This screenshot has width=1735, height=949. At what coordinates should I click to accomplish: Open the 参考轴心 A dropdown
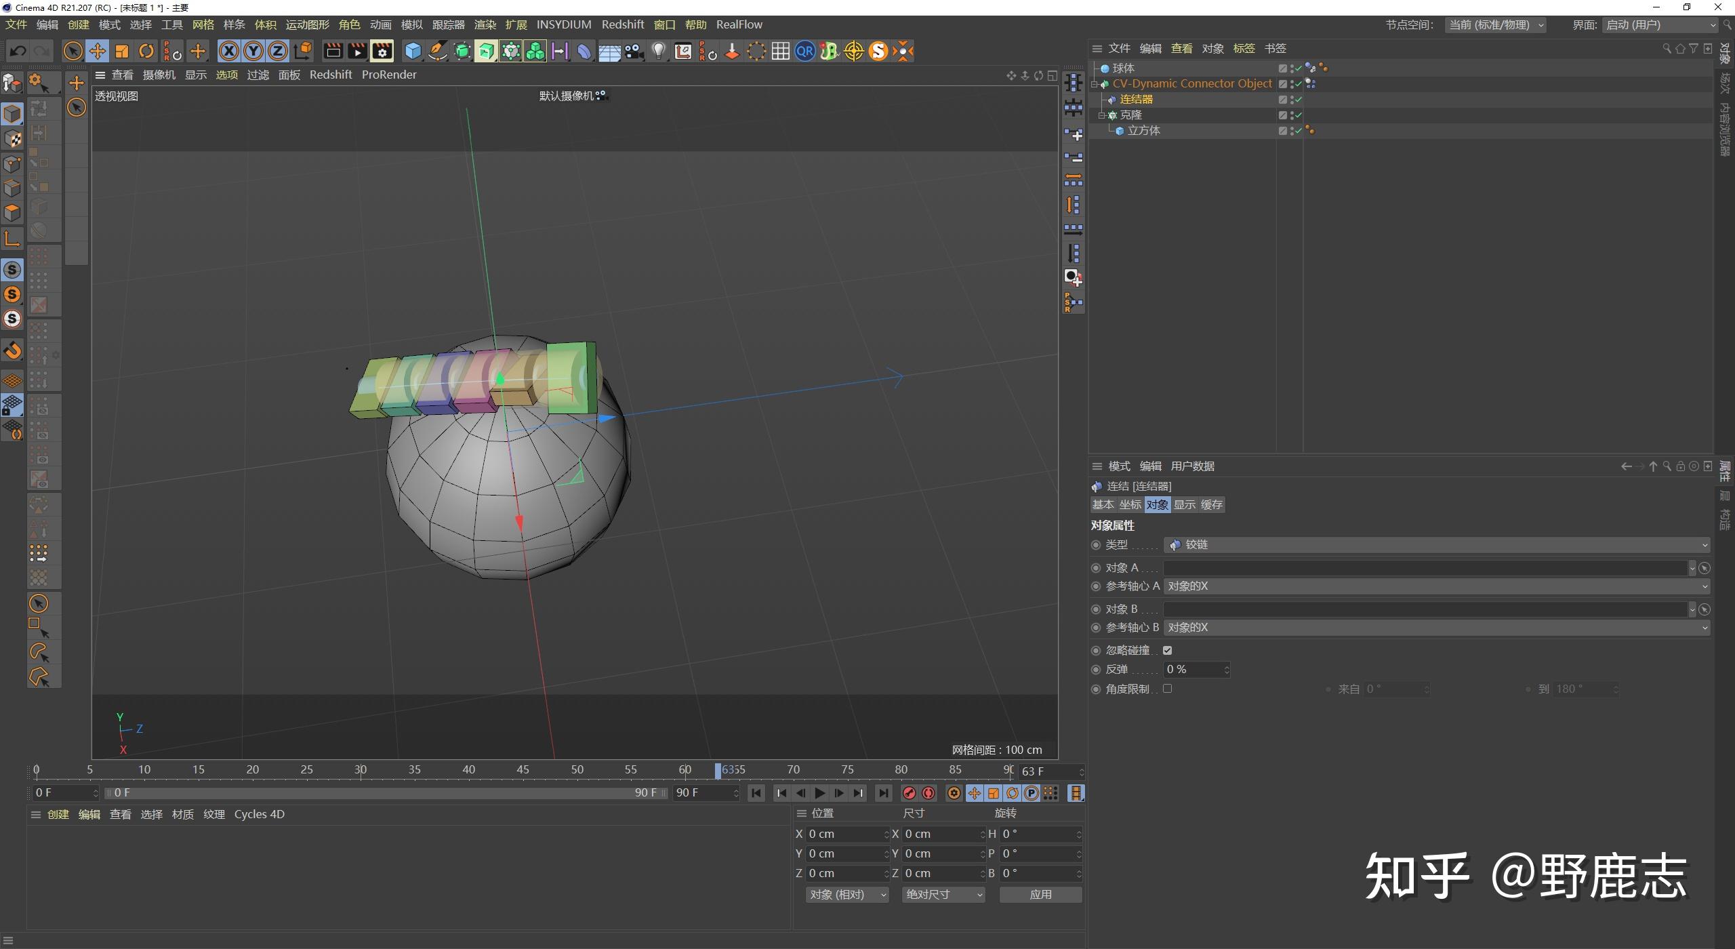(x=1436, y=586)
